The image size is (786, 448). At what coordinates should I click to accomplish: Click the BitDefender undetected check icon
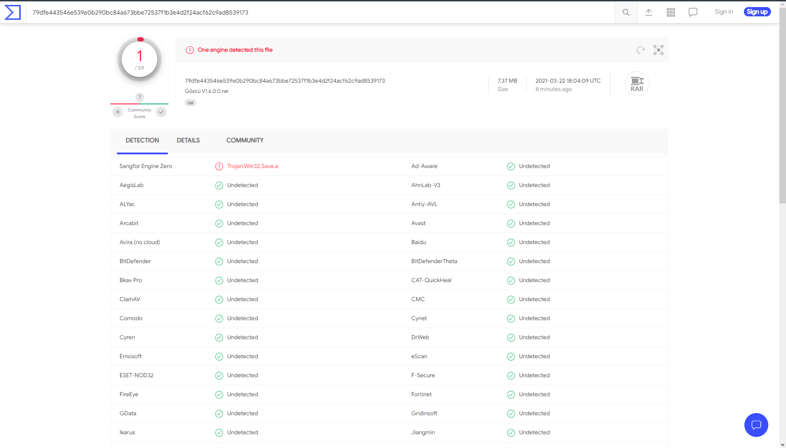pos(219,261)
